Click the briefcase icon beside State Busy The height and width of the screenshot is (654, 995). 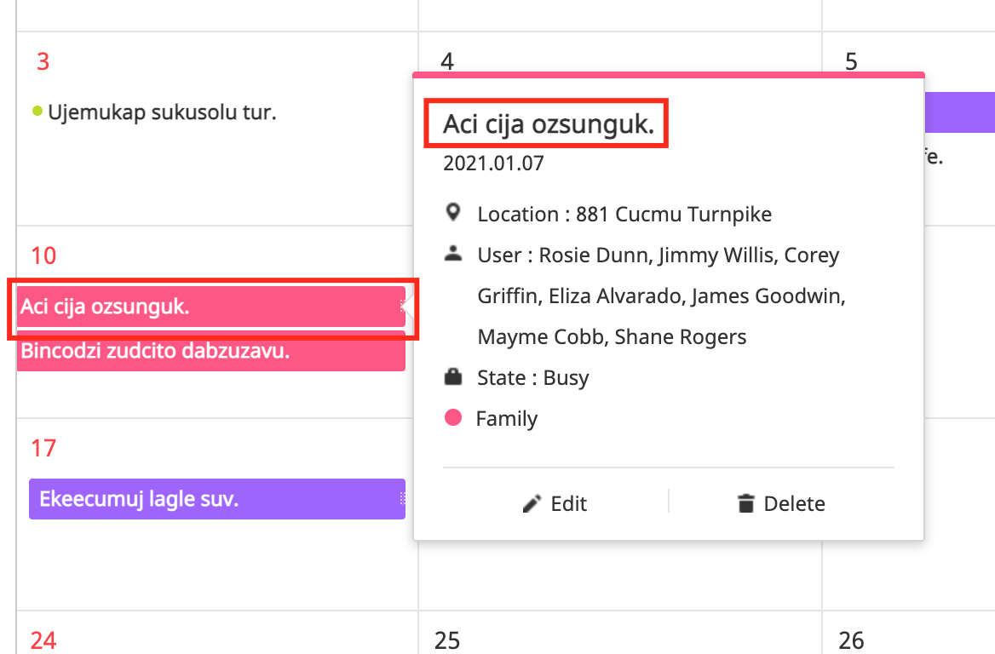pyautogui.click(x=453, y=376)
